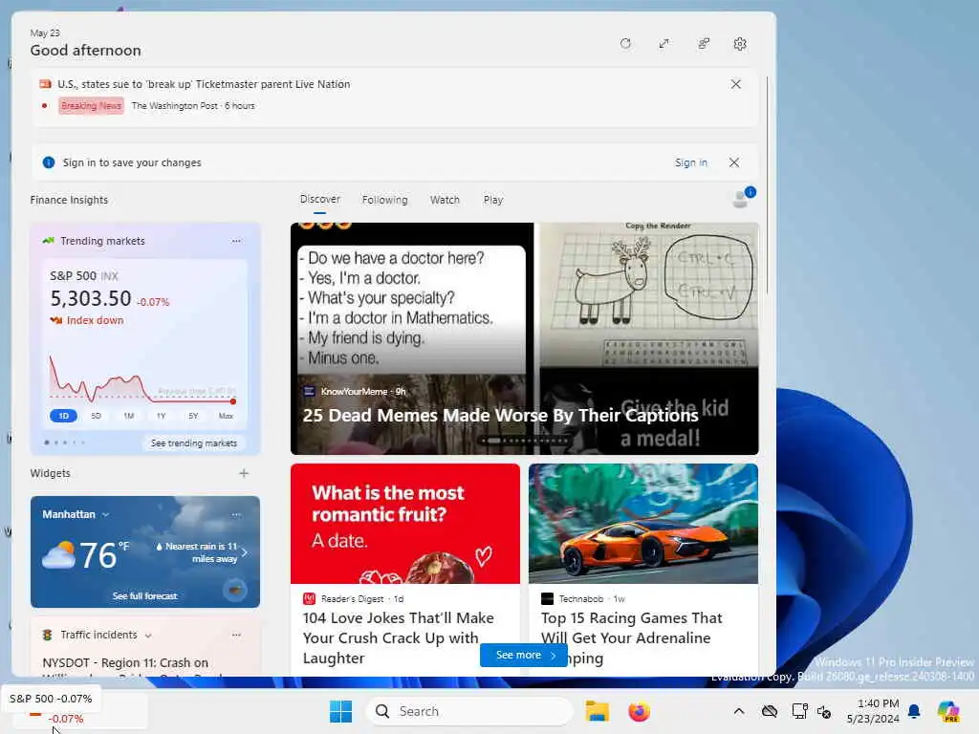This screenshot has height=734, width=979.
Task: Select the 5Y chart range
Action: pyautogui.click(x=193, y=416)
